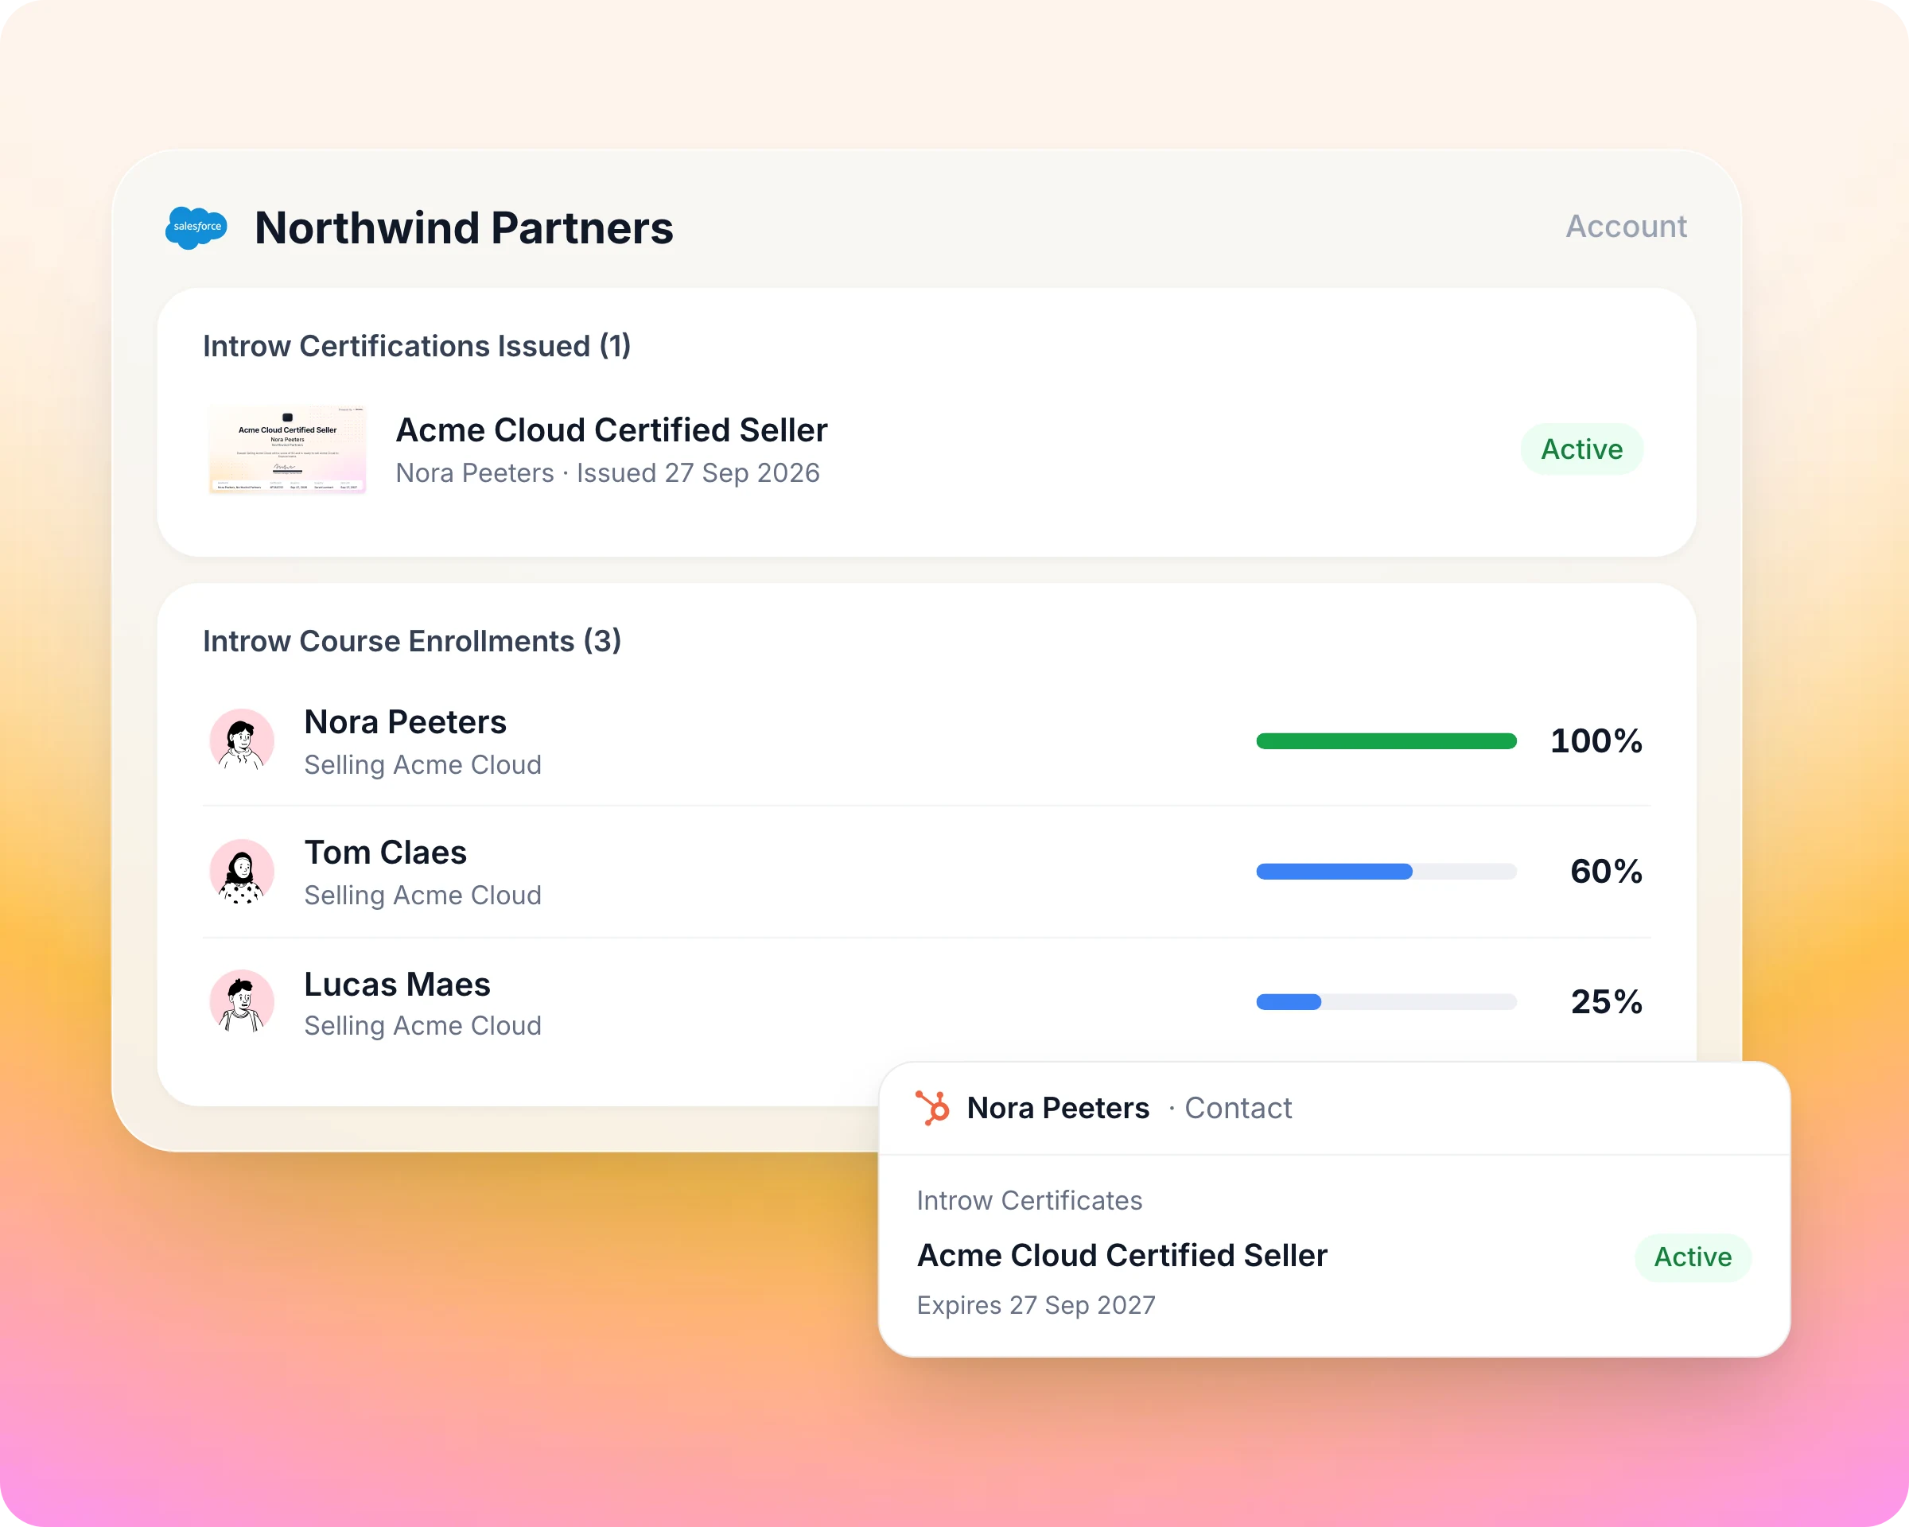
Task: Select the Nora Peeters enrollment name
Action: click(405, 721)
